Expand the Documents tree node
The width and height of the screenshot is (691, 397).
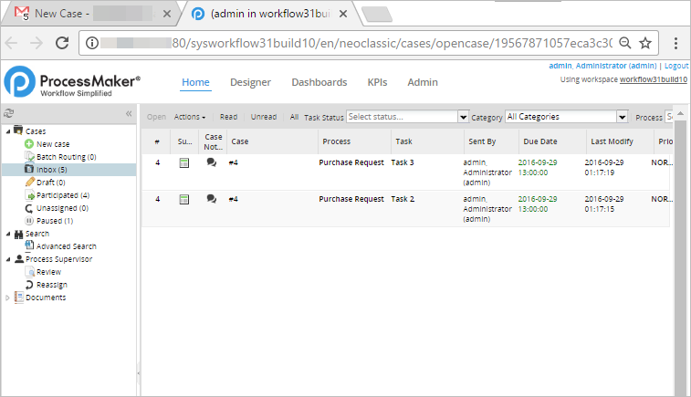click(8, 298)
